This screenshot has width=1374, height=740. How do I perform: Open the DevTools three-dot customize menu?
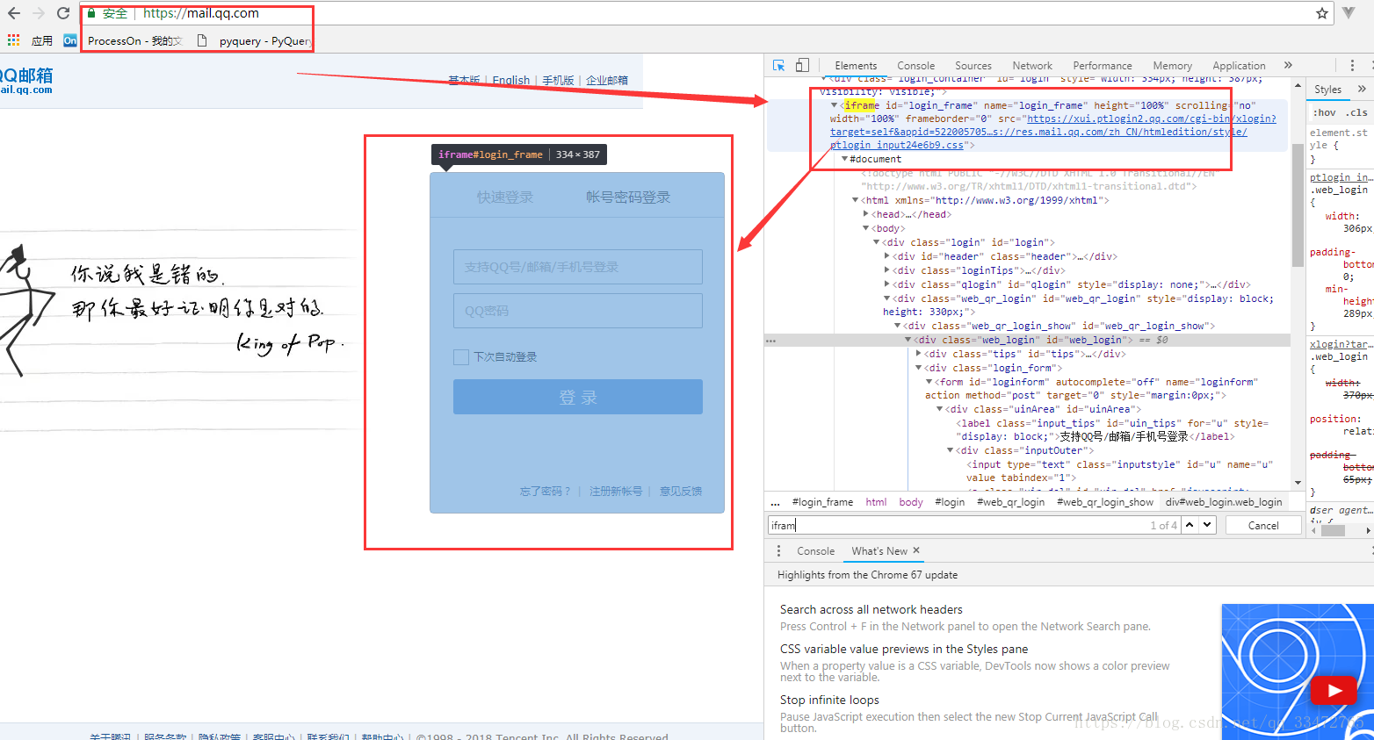click(x=1352, y=65)
